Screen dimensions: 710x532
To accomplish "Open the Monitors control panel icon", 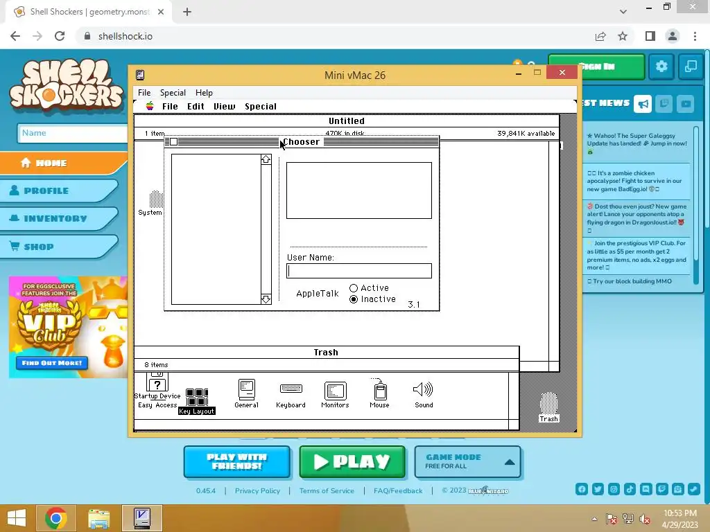I will (x=335, y=393).
